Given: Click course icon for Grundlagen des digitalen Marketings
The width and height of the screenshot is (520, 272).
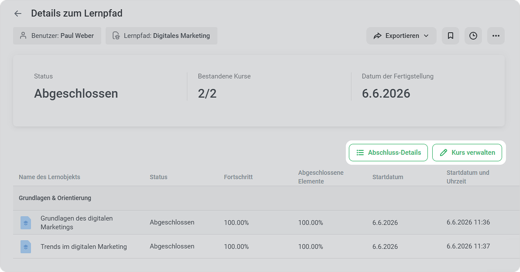Looking at the screenshot, I should click(25, 223).
